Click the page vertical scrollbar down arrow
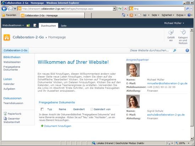 [x=192, y=139]
